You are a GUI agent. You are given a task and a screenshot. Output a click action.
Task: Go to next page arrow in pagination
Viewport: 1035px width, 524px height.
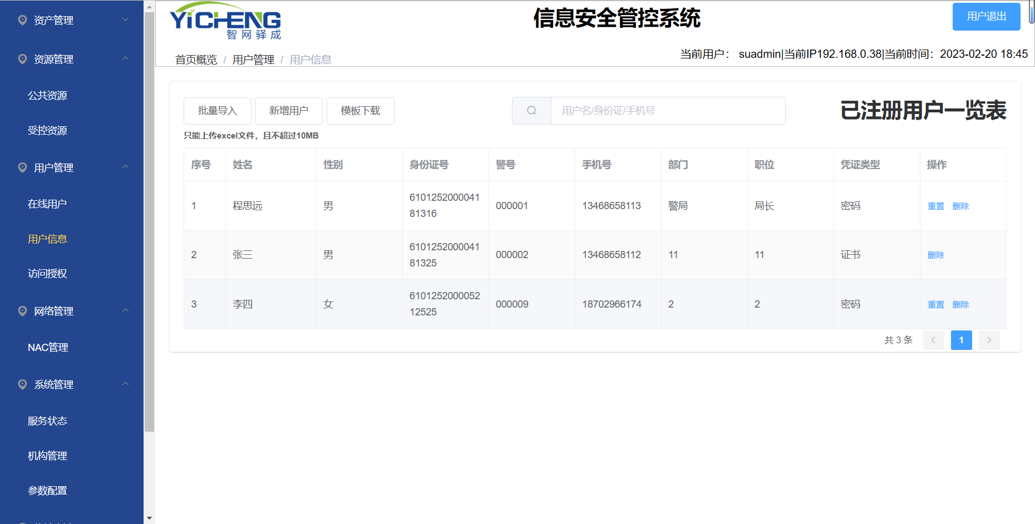click(x=989, y=340)
